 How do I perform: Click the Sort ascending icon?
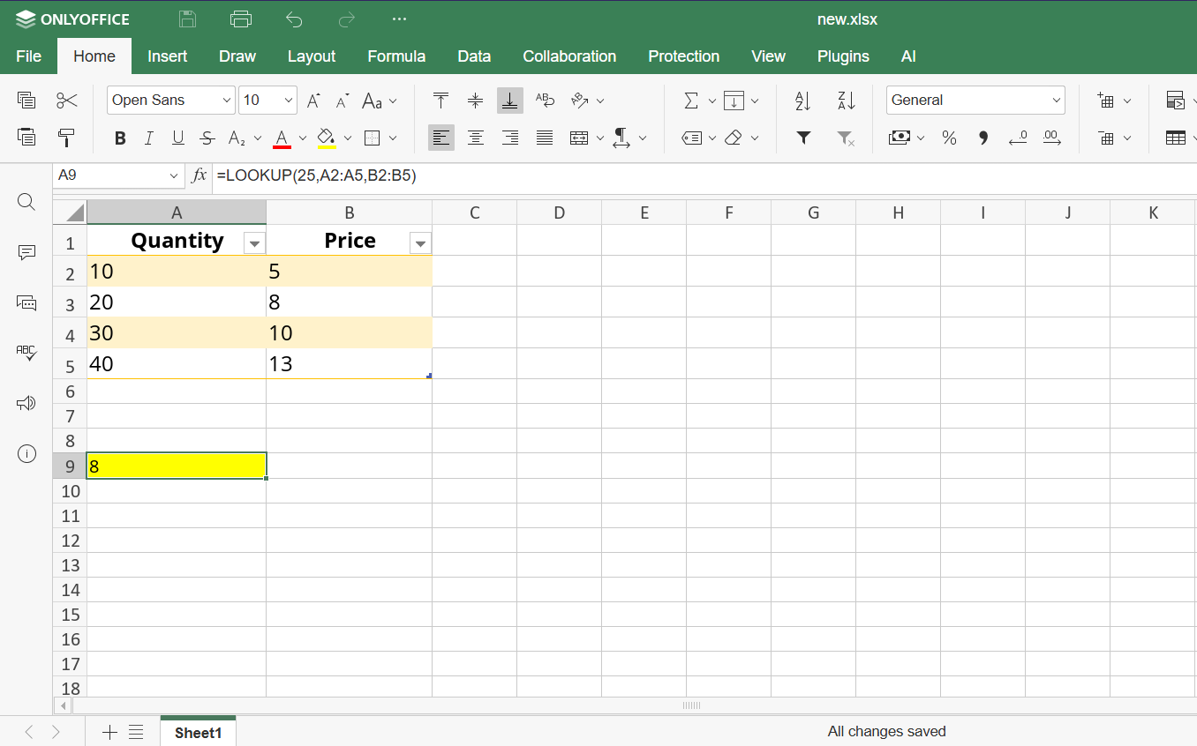pos(801,101)
